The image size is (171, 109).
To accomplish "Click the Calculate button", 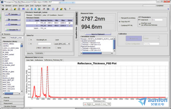I will tap(12, 14).
